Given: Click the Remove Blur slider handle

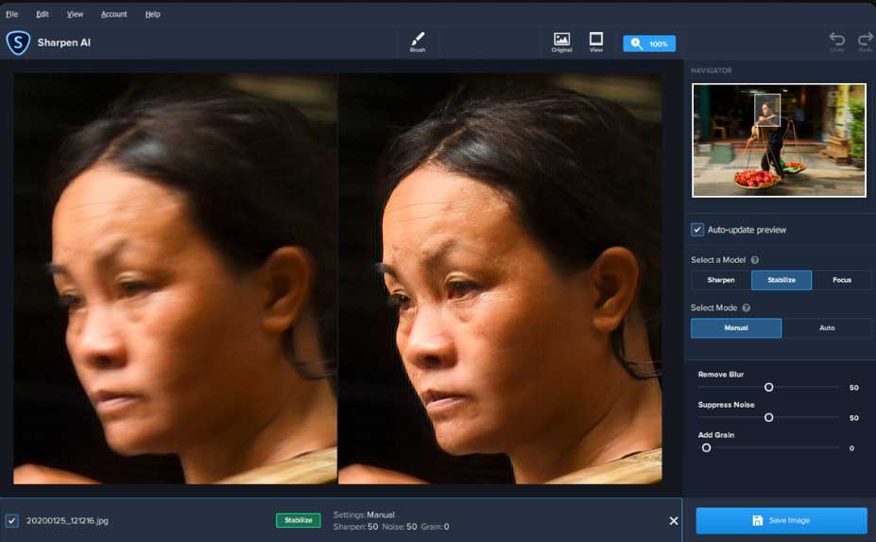Looking at the screenshot, I should [768, 387].
